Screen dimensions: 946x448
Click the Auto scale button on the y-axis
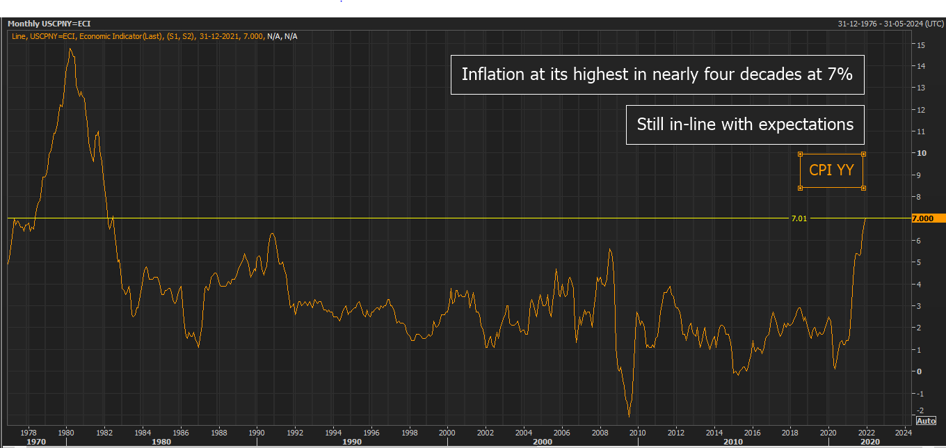[926, 421]
